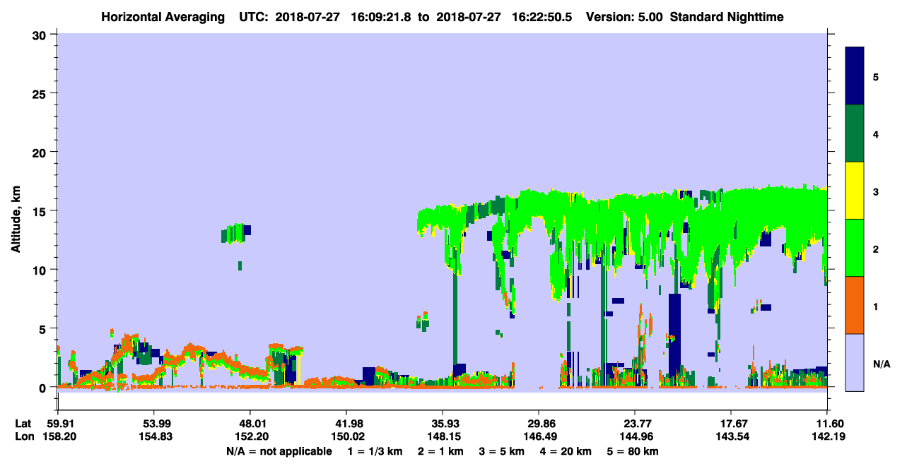Click the '3 = 5 km' legend entry
This screenshot has height=471, width=919.
tap(502, 451)
